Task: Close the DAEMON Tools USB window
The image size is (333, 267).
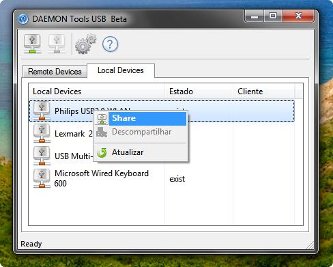Action: click(298, 16)
